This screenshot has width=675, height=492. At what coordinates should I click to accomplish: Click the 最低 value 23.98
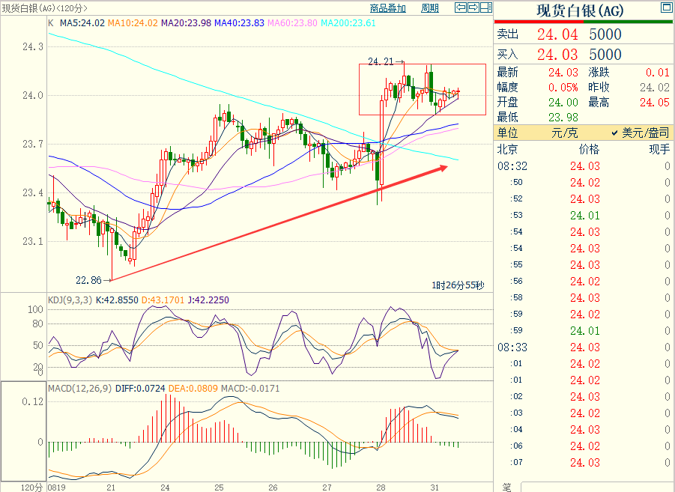pyautogui.click(x=563, y=117)
